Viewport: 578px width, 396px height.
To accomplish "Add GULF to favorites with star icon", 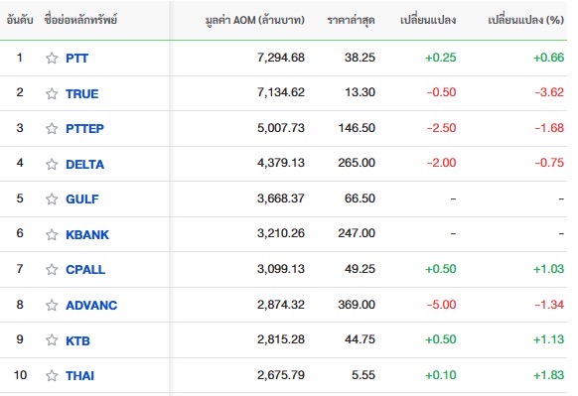I will pyautogui.click(x=52, y=198).
